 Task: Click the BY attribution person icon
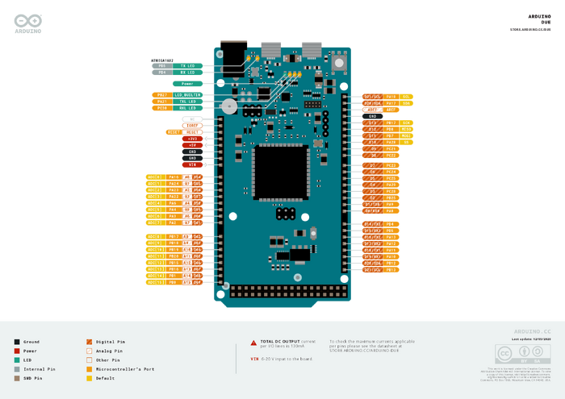point(524,351)
